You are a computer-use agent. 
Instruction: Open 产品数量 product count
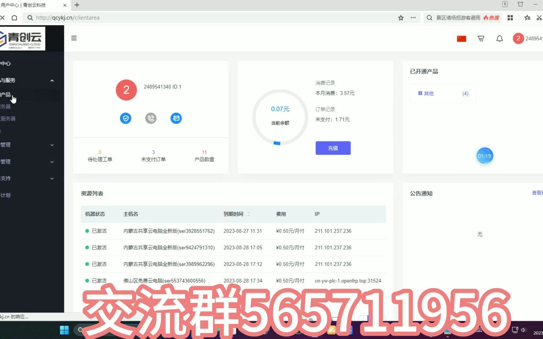[x=204, y=156]
